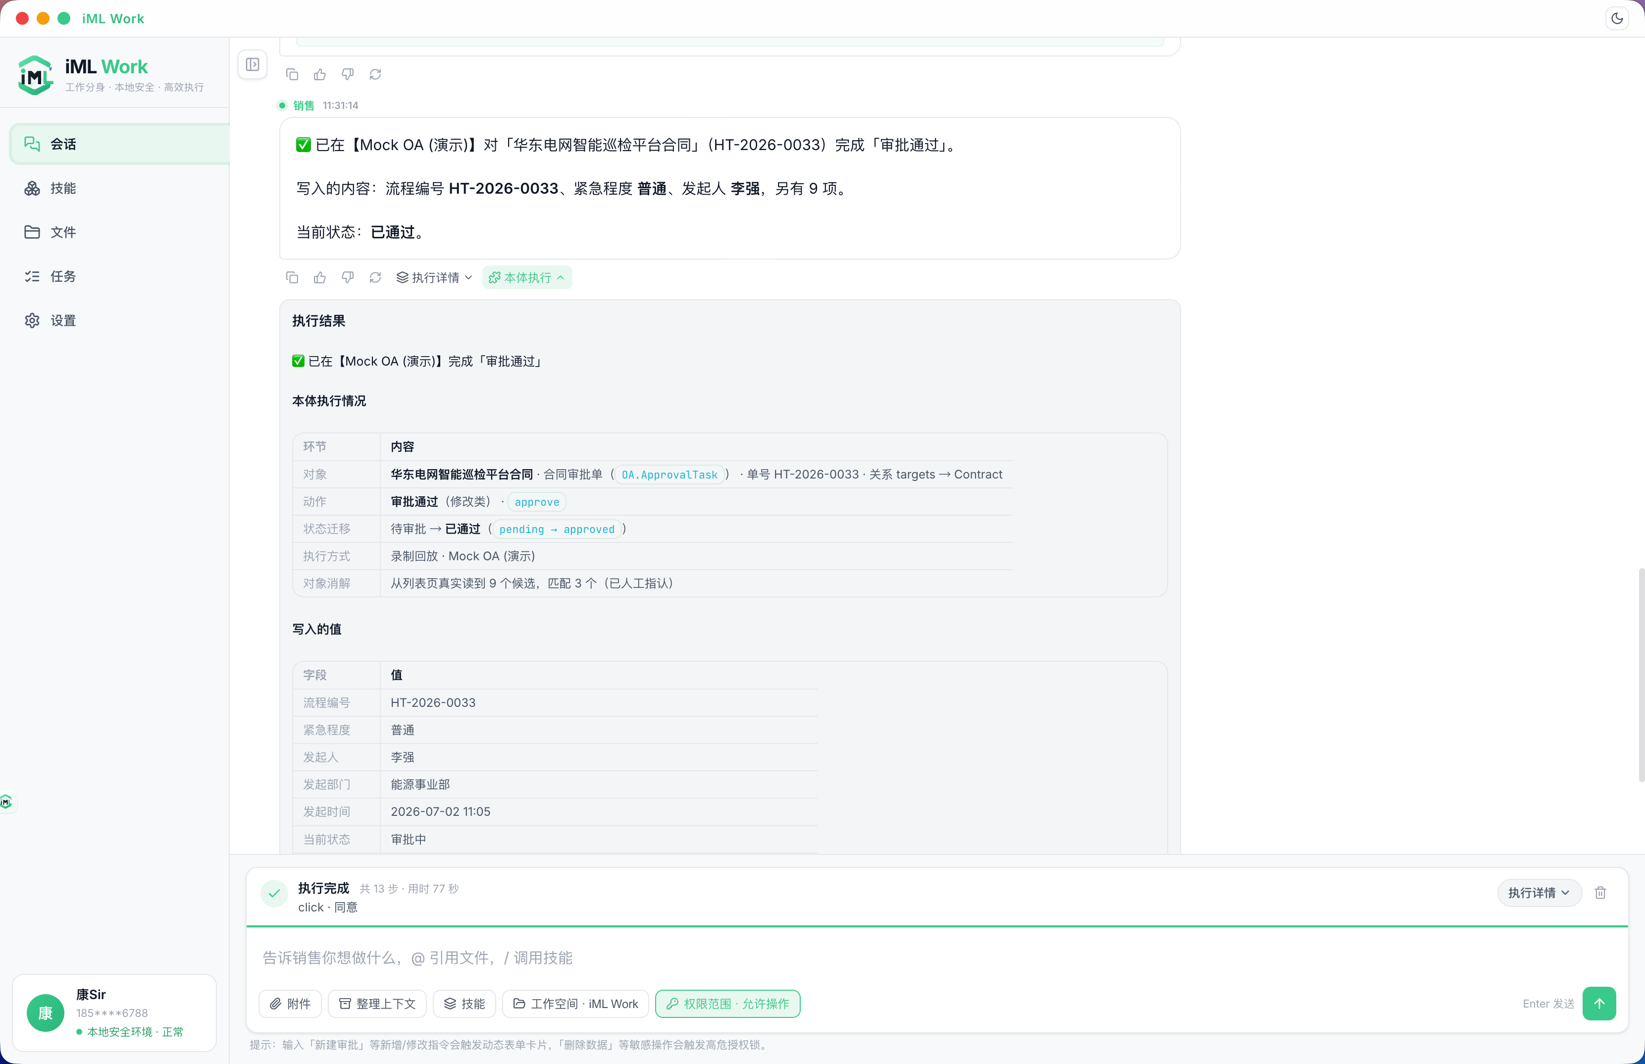The width and height of the screenshot is (1645, 1064).
Task: Go to the 技能 skills page
Action: (119, 188)
